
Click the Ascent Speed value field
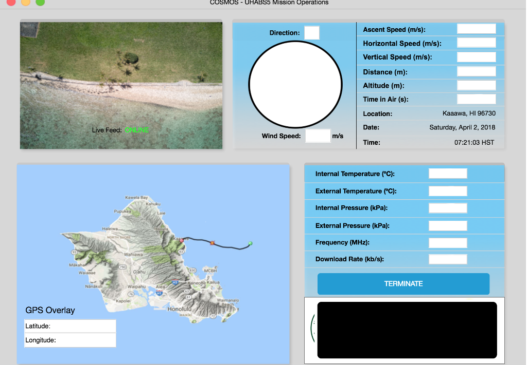coord(476,29)
